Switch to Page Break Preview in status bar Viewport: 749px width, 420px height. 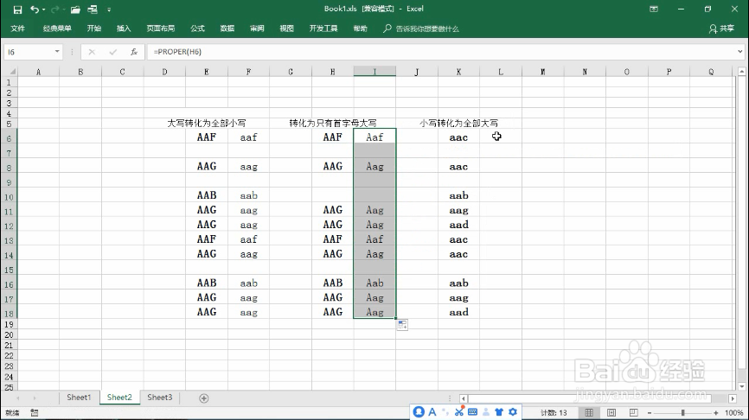[x=633, y=413]
